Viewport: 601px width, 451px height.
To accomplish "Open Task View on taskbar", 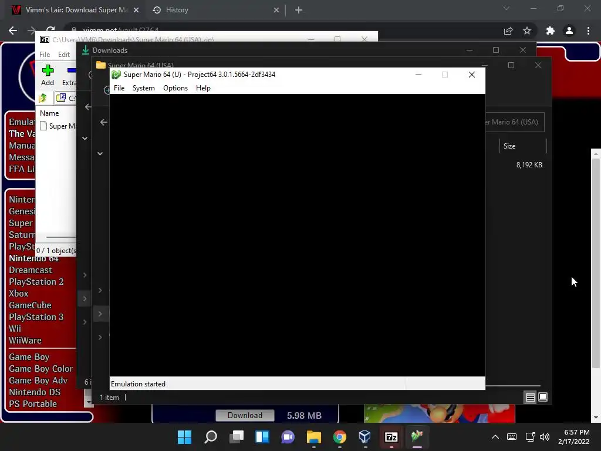I will pos(237,437).
